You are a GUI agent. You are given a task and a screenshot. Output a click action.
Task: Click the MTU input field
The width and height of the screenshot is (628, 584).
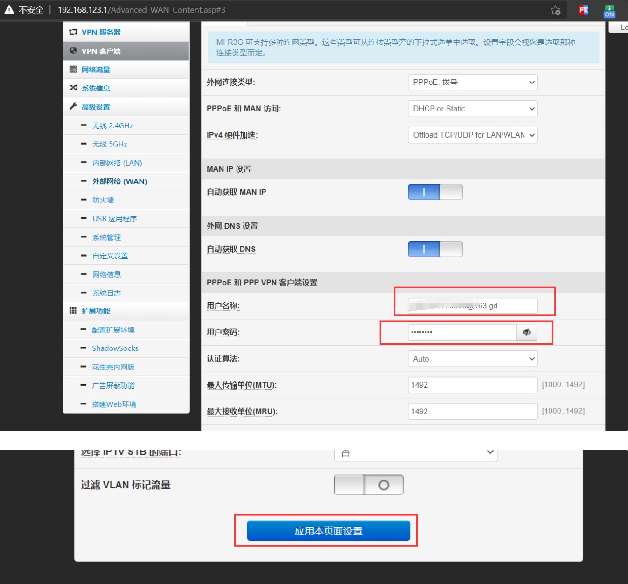472,385
